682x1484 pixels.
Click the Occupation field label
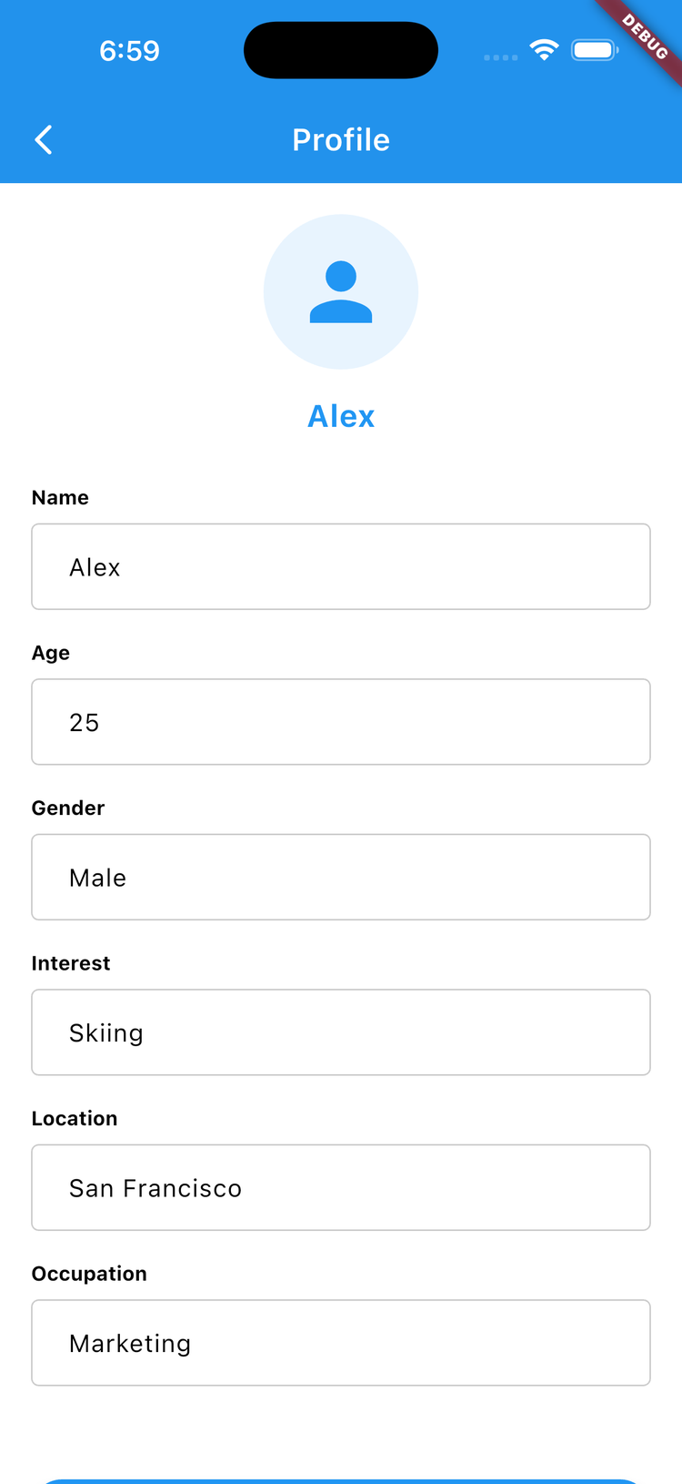(x=89, y=1274)
